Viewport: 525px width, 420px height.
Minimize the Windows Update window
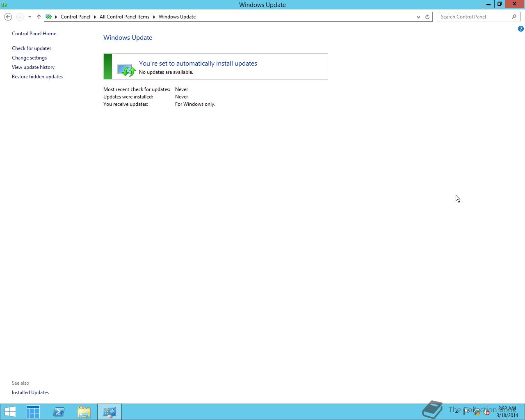click(488, 4)
